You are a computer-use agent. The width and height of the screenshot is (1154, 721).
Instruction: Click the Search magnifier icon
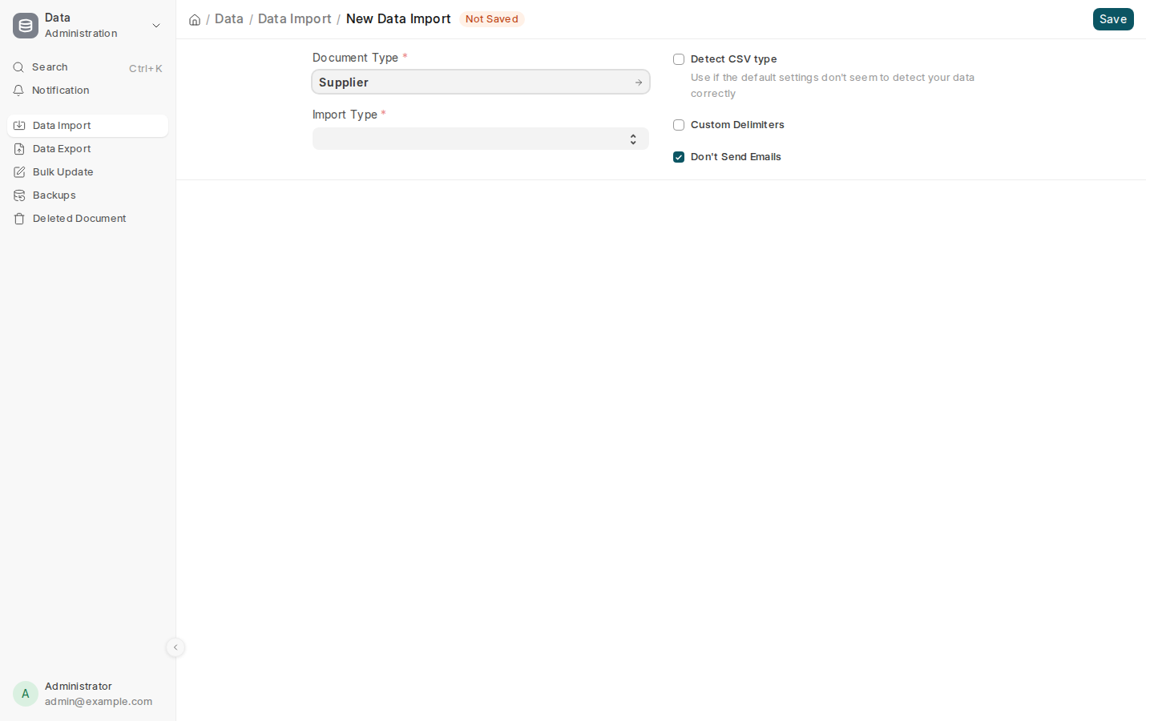coord(18,67)
